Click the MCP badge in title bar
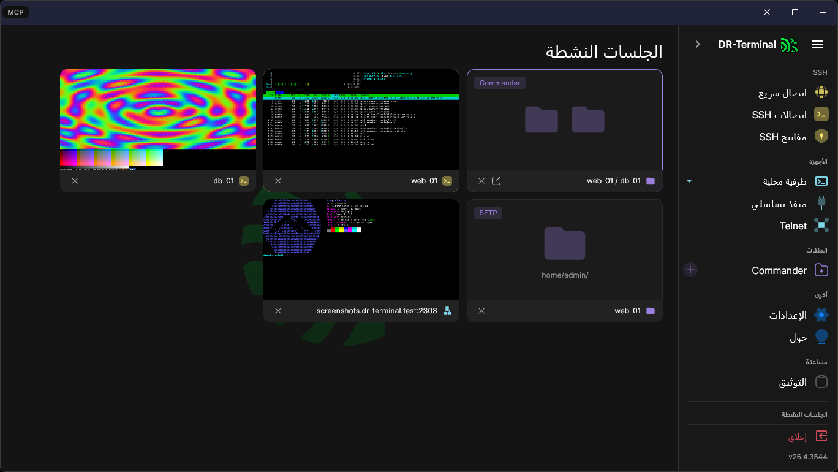This screenshot has height=472, width=838. pos(15,12)
